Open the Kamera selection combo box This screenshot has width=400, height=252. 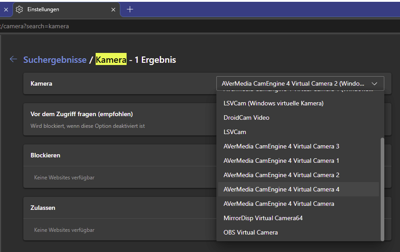click(300, 83)
